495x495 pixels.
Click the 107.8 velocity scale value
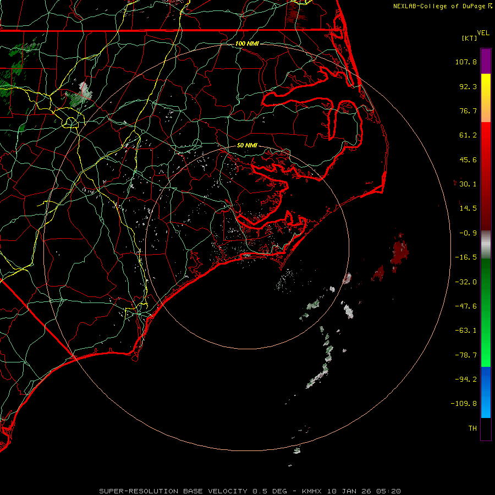tap(466, 62)
